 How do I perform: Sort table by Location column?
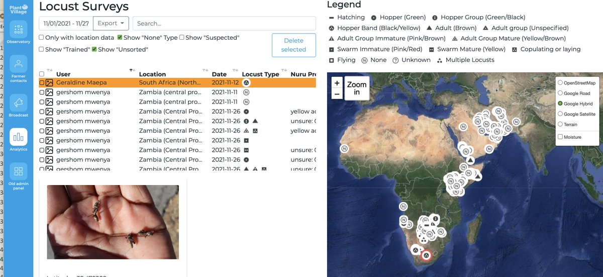click(152, 74)
